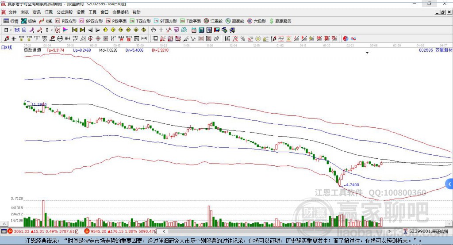Open the 9P四方形 tool

91,21
